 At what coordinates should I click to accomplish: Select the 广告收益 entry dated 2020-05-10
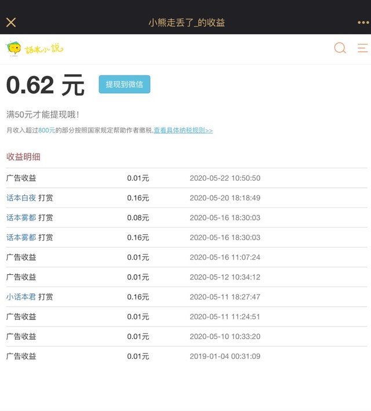[21, 336]
